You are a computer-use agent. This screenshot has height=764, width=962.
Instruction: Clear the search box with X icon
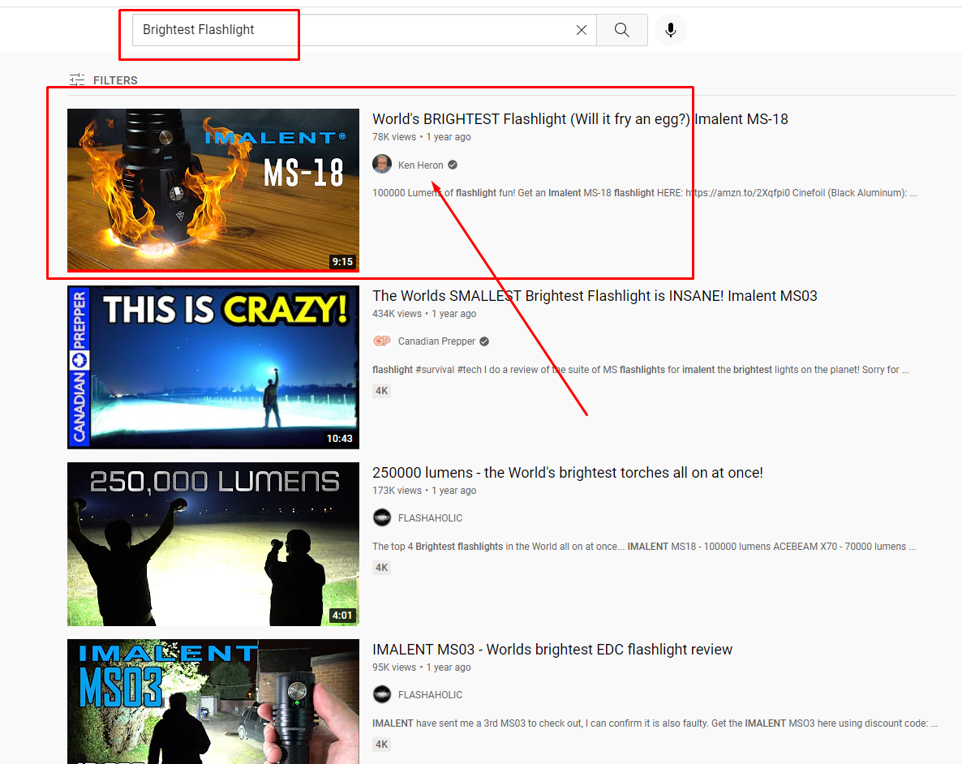point(582,30)
